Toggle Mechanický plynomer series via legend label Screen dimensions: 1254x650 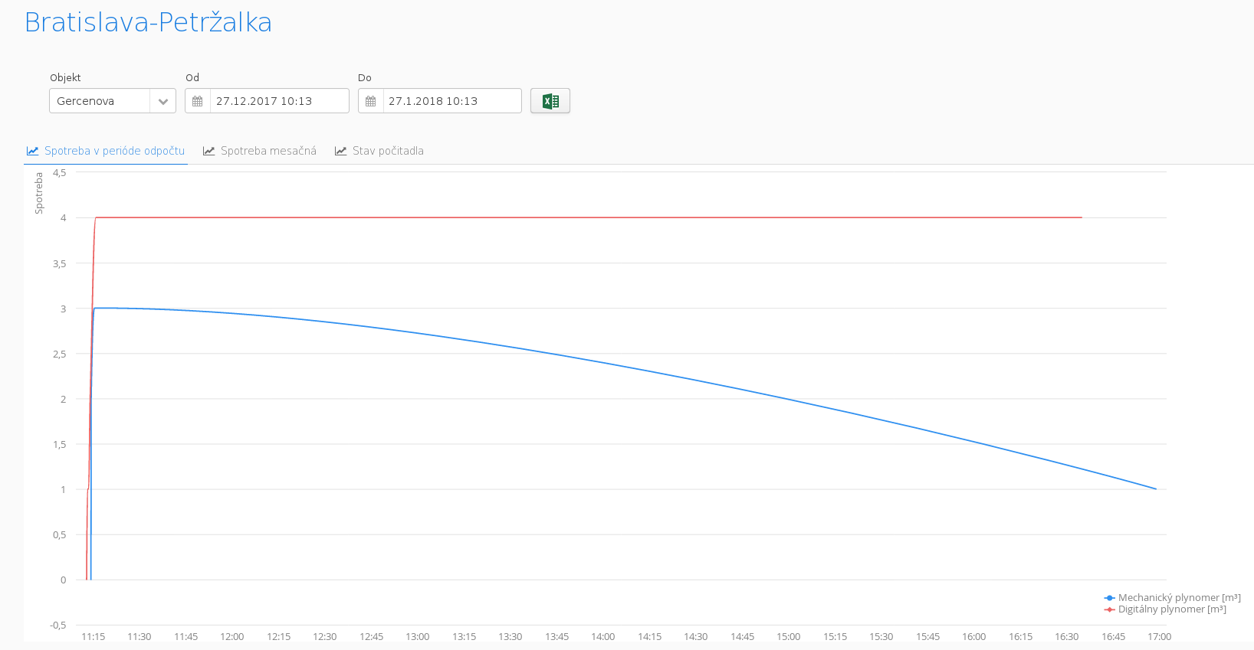pos(1179,598)
